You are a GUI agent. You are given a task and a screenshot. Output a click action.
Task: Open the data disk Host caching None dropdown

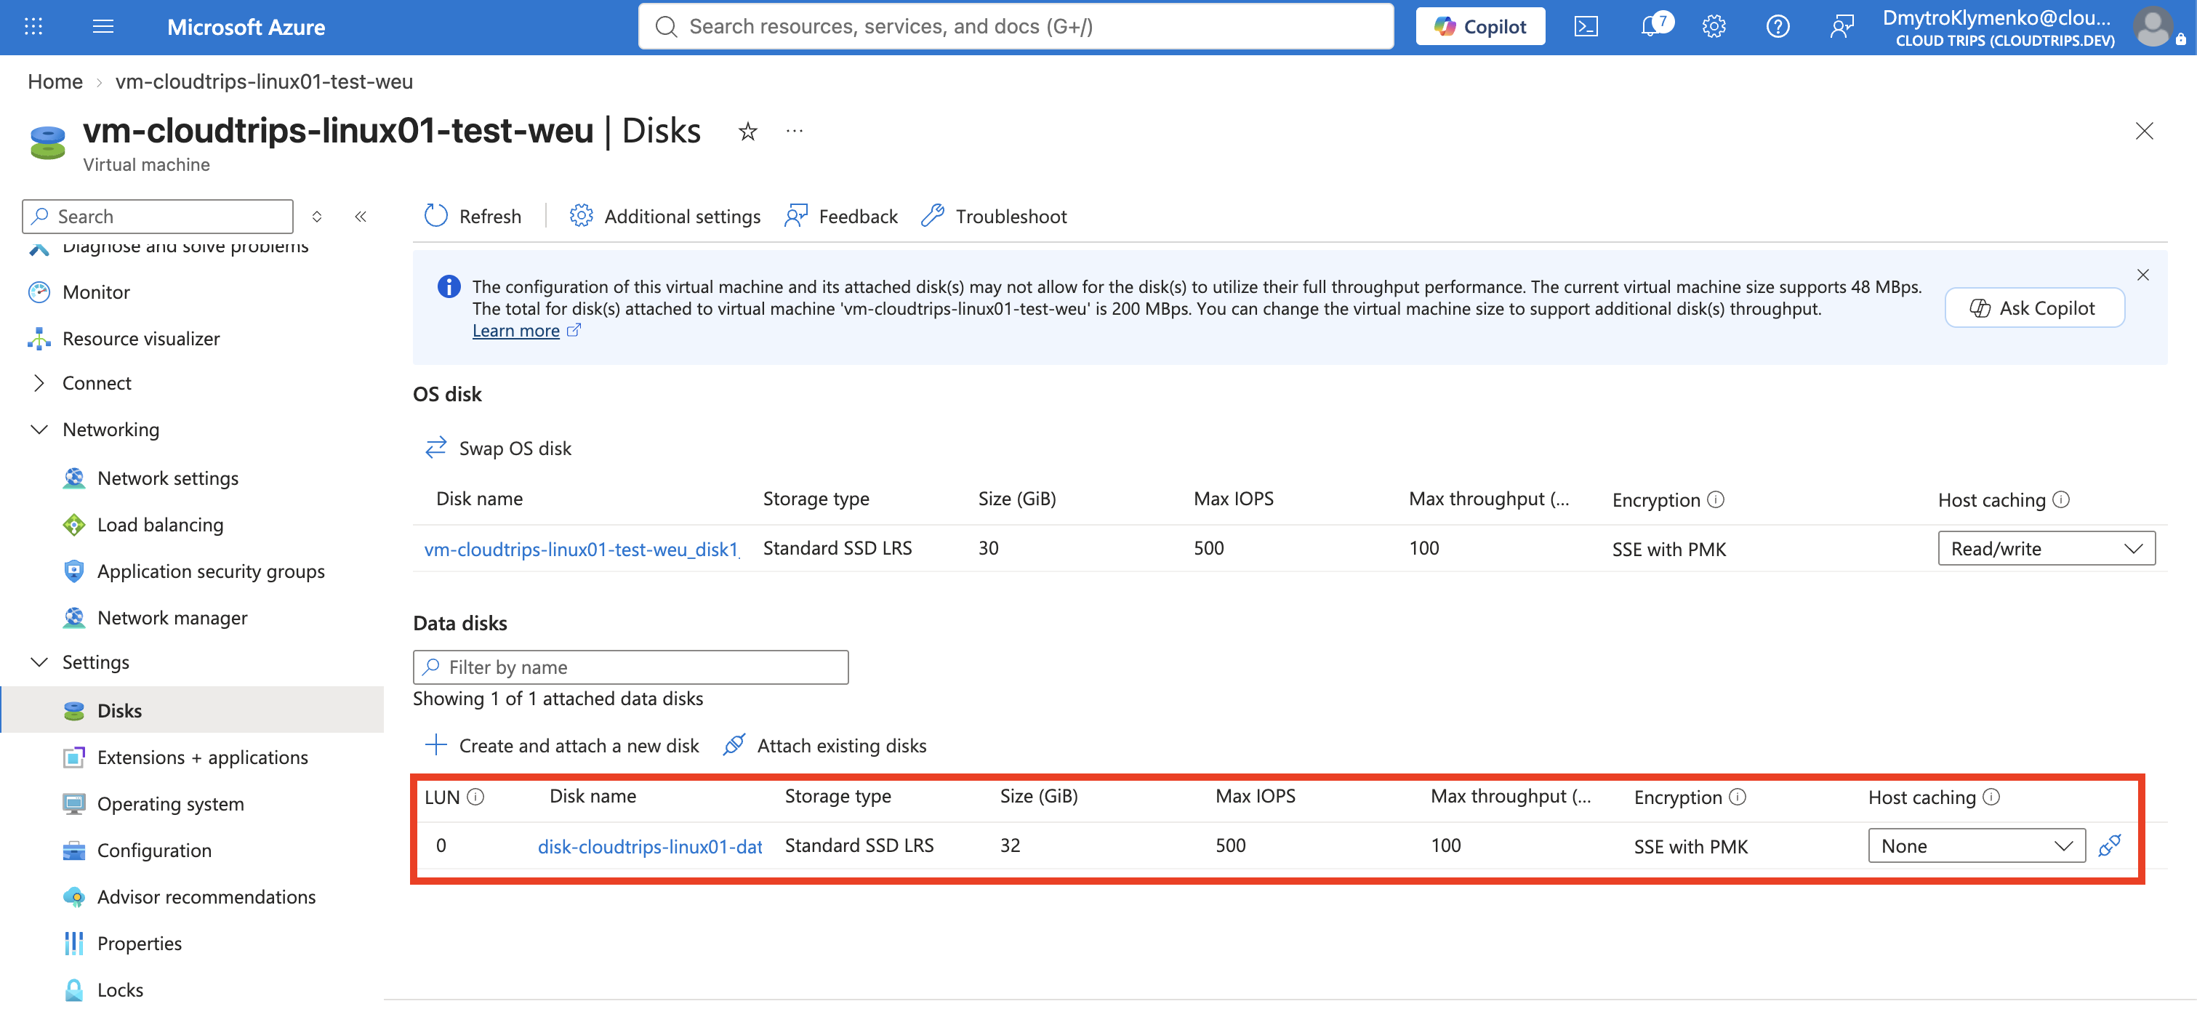[x=1976, y=845]
